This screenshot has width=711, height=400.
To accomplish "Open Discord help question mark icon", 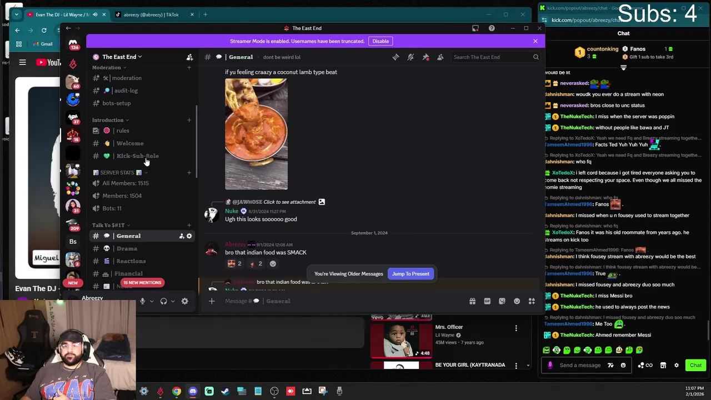I will pos(492,28).
